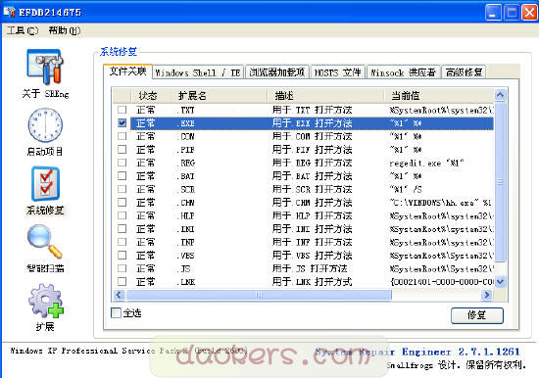Switch to the 文件关联 tab
The width and height of the screenshot is (539, 378).
(127, 71)
